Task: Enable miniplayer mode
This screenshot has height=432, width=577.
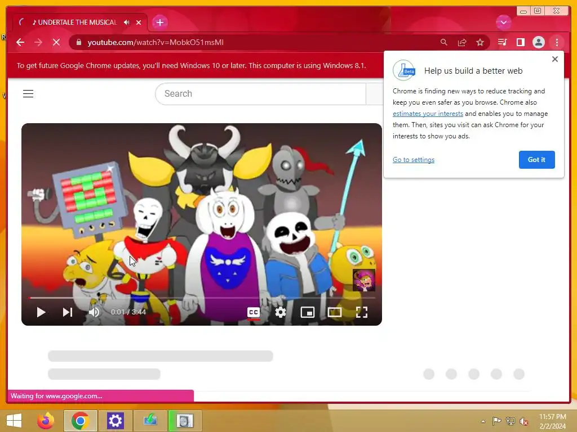Action: coord(308,312)
